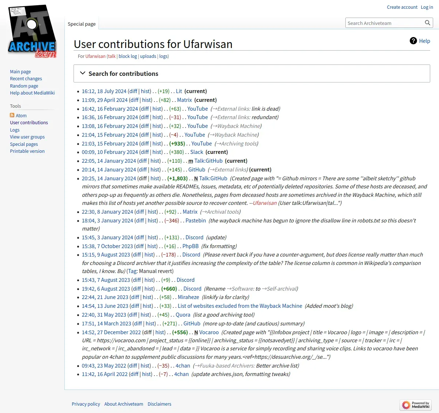The image size is (439, 413).
Task: Open YouTube link on the +935 edit
Action: click(202, 144)
